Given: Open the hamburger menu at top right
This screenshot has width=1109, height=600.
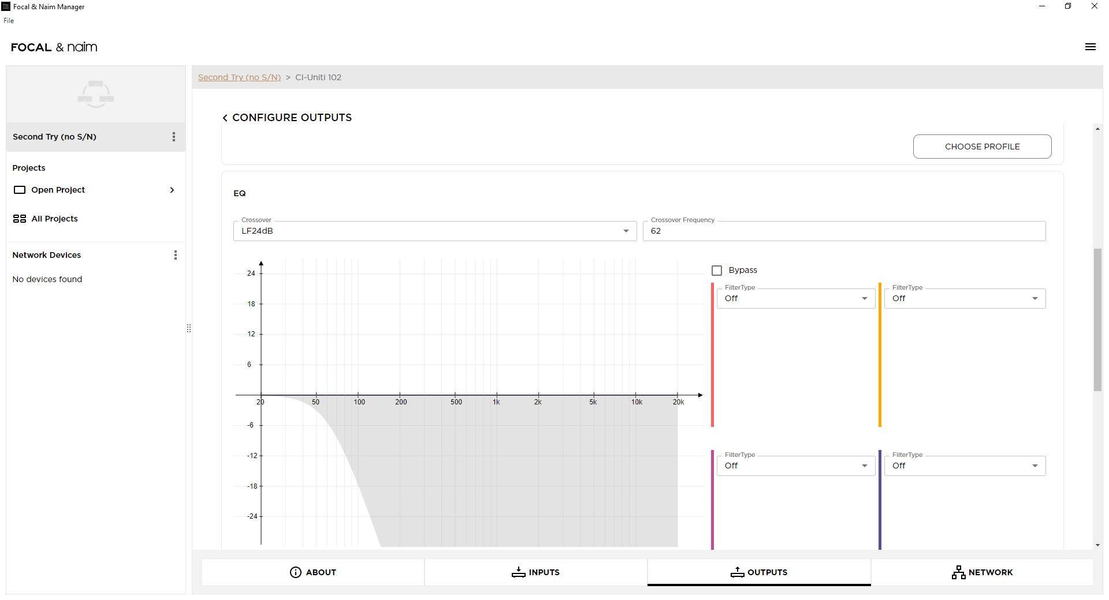Looking at the screenshot, I should (x=1090, y=47).
